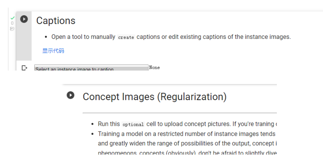
Task: Open the 'Select an instance image to caption' dropdown
Action: coord(91,68)
